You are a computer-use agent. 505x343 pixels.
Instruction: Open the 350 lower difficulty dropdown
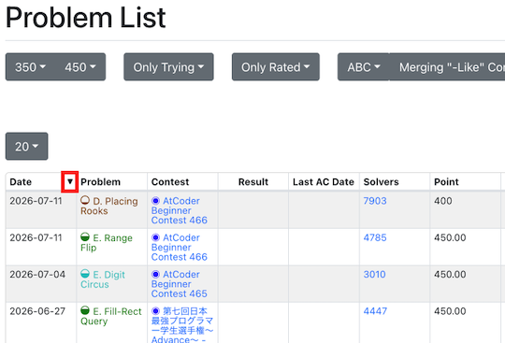pyautogui.click(x=31, y=67)
